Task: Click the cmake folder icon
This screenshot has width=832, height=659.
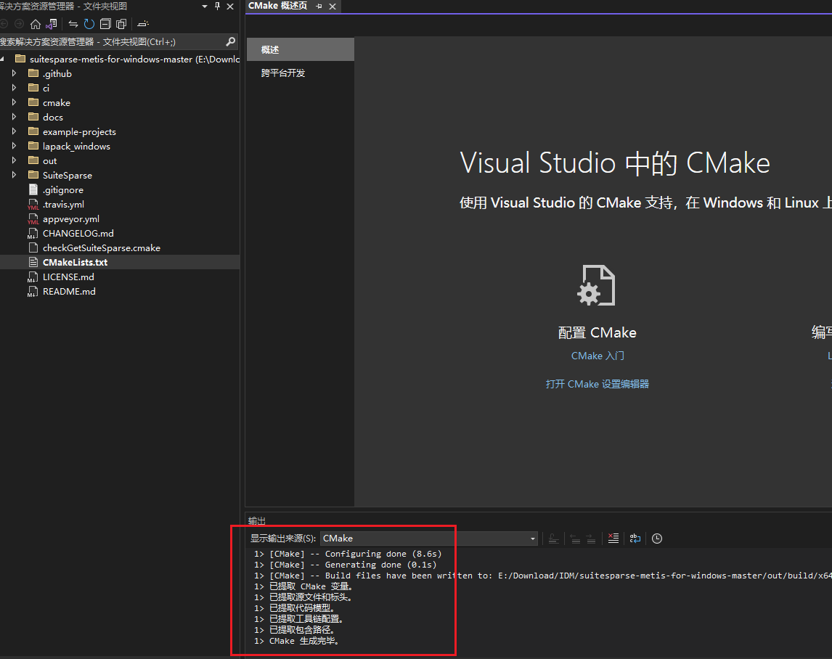Action: [33, 102]
